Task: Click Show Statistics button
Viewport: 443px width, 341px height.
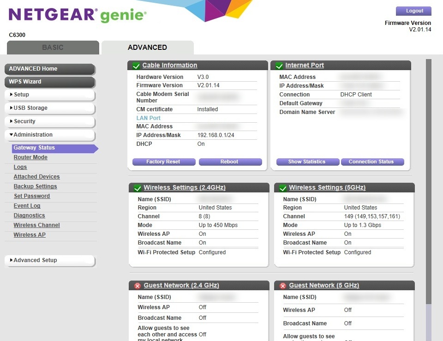Action: pyautogui.click(x=308, y=162)
